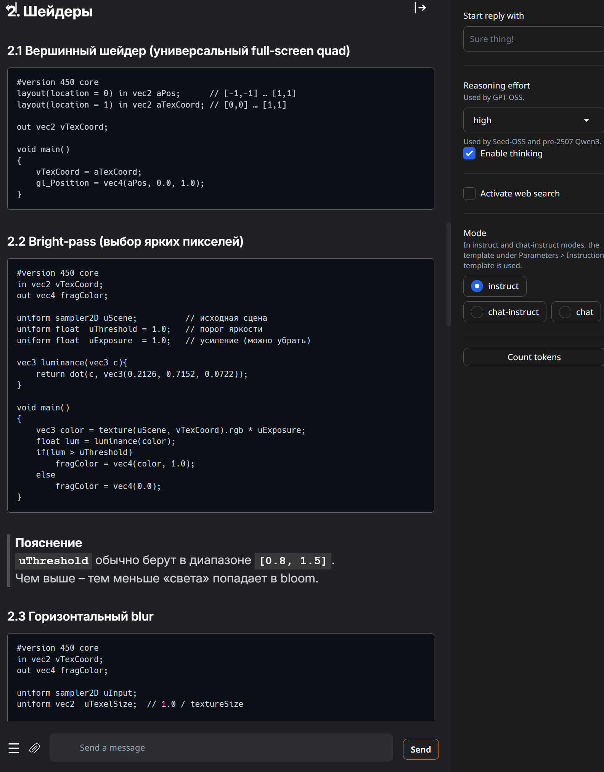Collapse the right settings panel arrow icon
This screenshot has width=604, height=772.
(x=420, y=8)
